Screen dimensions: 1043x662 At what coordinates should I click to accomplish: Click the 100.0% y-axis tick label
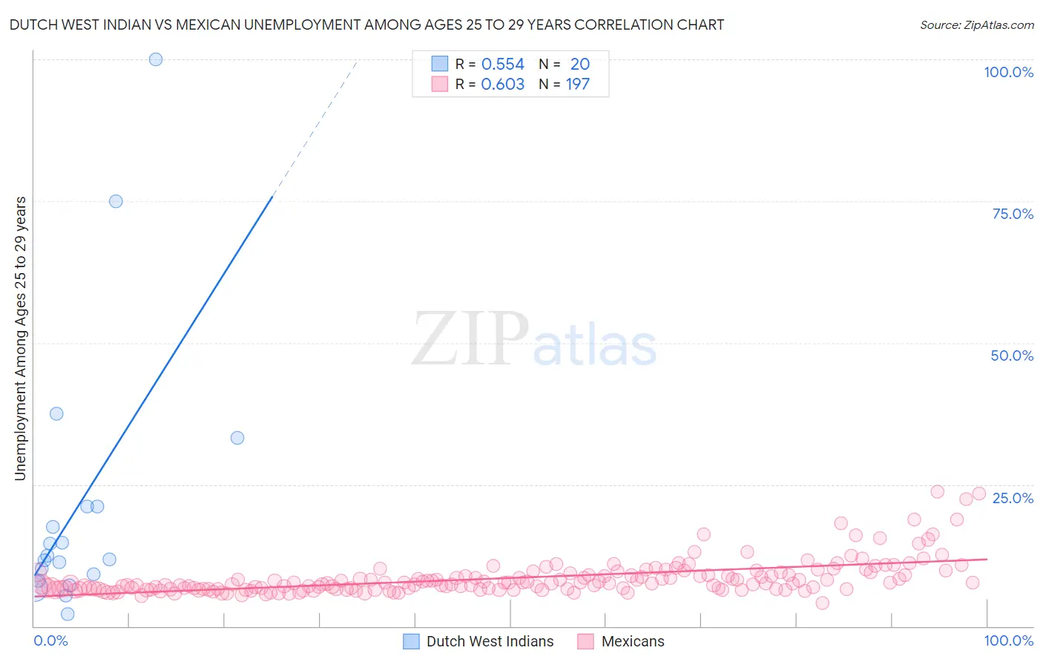point(1008,72)
